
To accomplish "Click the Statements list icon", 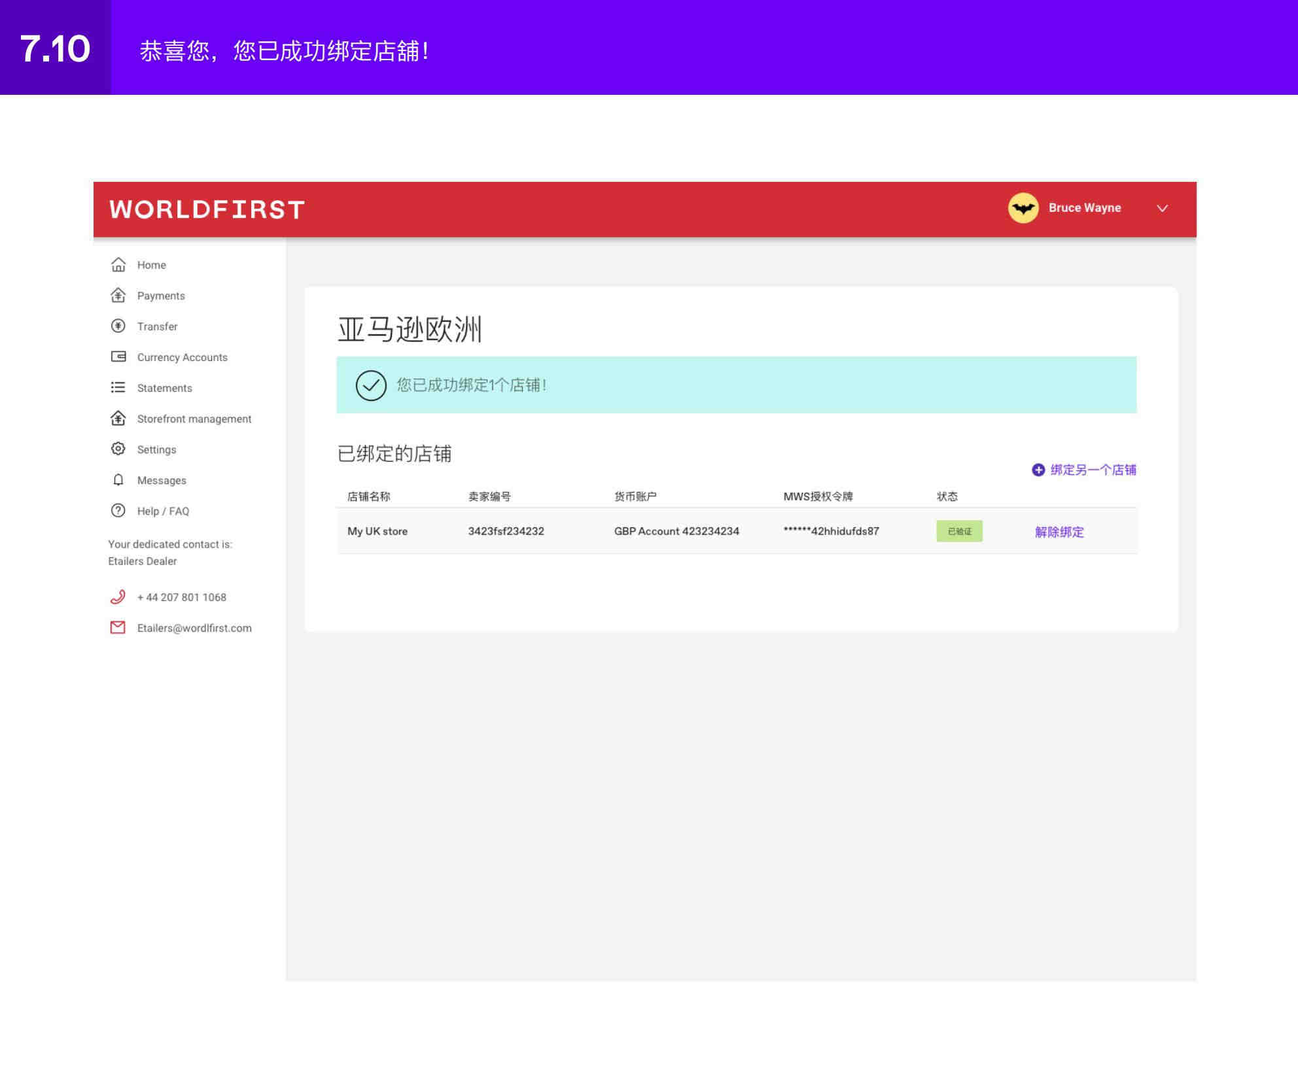I will point(118,387).
